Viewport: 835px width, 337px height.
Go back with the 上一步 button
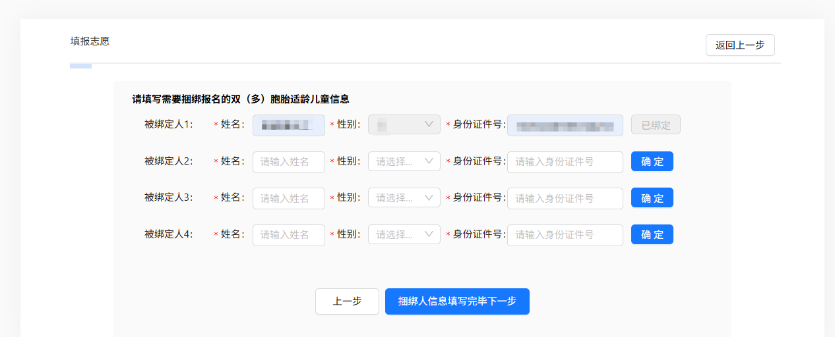347,301
